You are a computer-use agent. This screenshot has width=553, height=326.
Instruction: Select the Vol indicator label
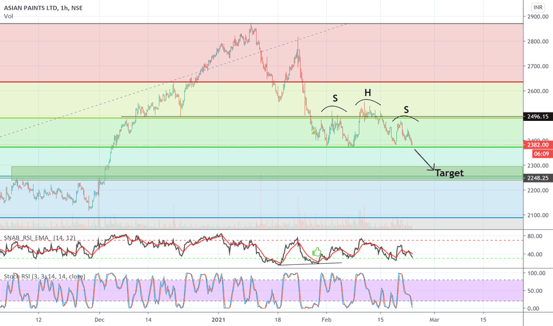click(x=8, y=16)
